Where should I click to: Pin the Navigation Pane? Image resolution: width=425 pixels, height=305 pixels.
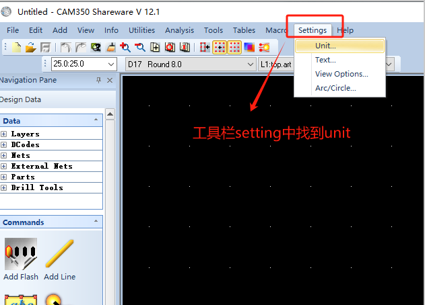(98, 80)
